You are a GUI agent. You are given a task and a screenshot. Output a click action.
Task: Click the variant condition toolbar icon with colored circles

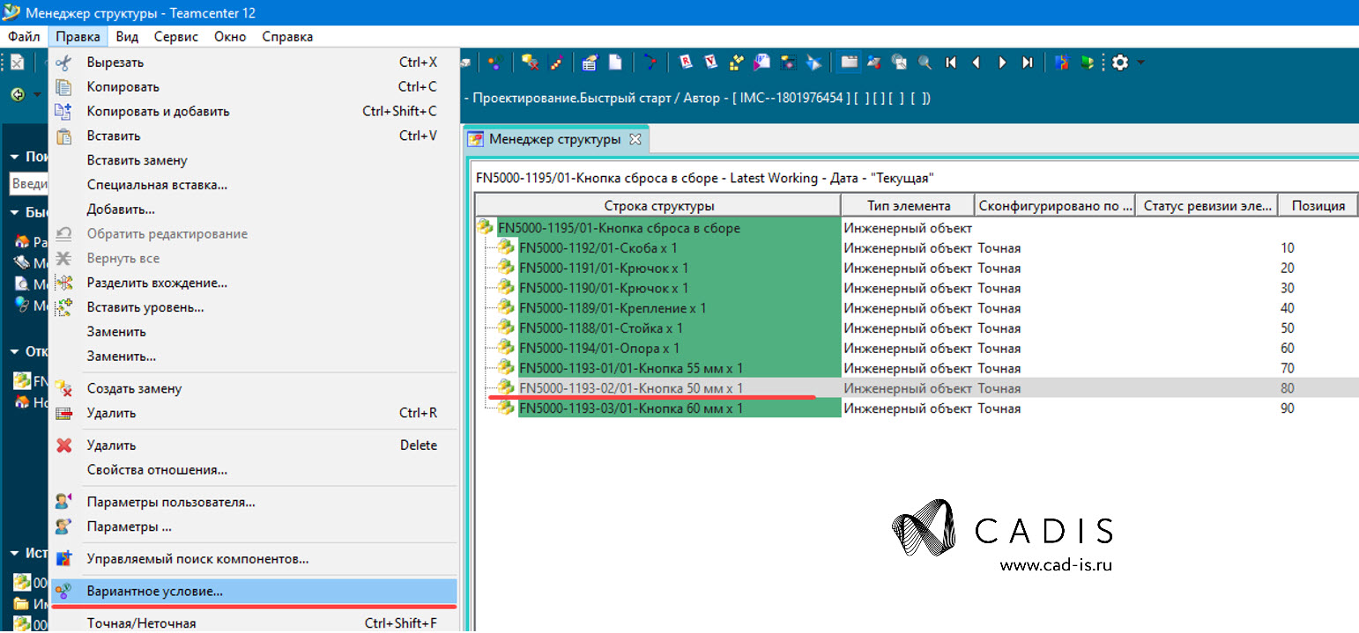496,63
